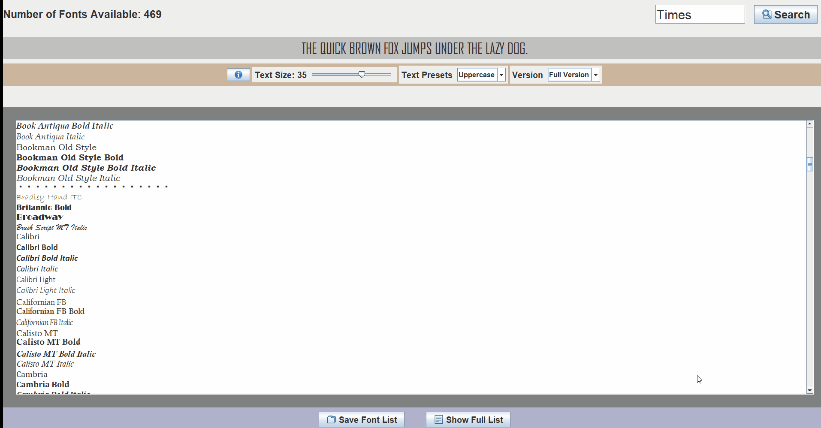821x428 pixels.
Task: Select 'Britannic Bold' font entry
Action: (44, 207)
